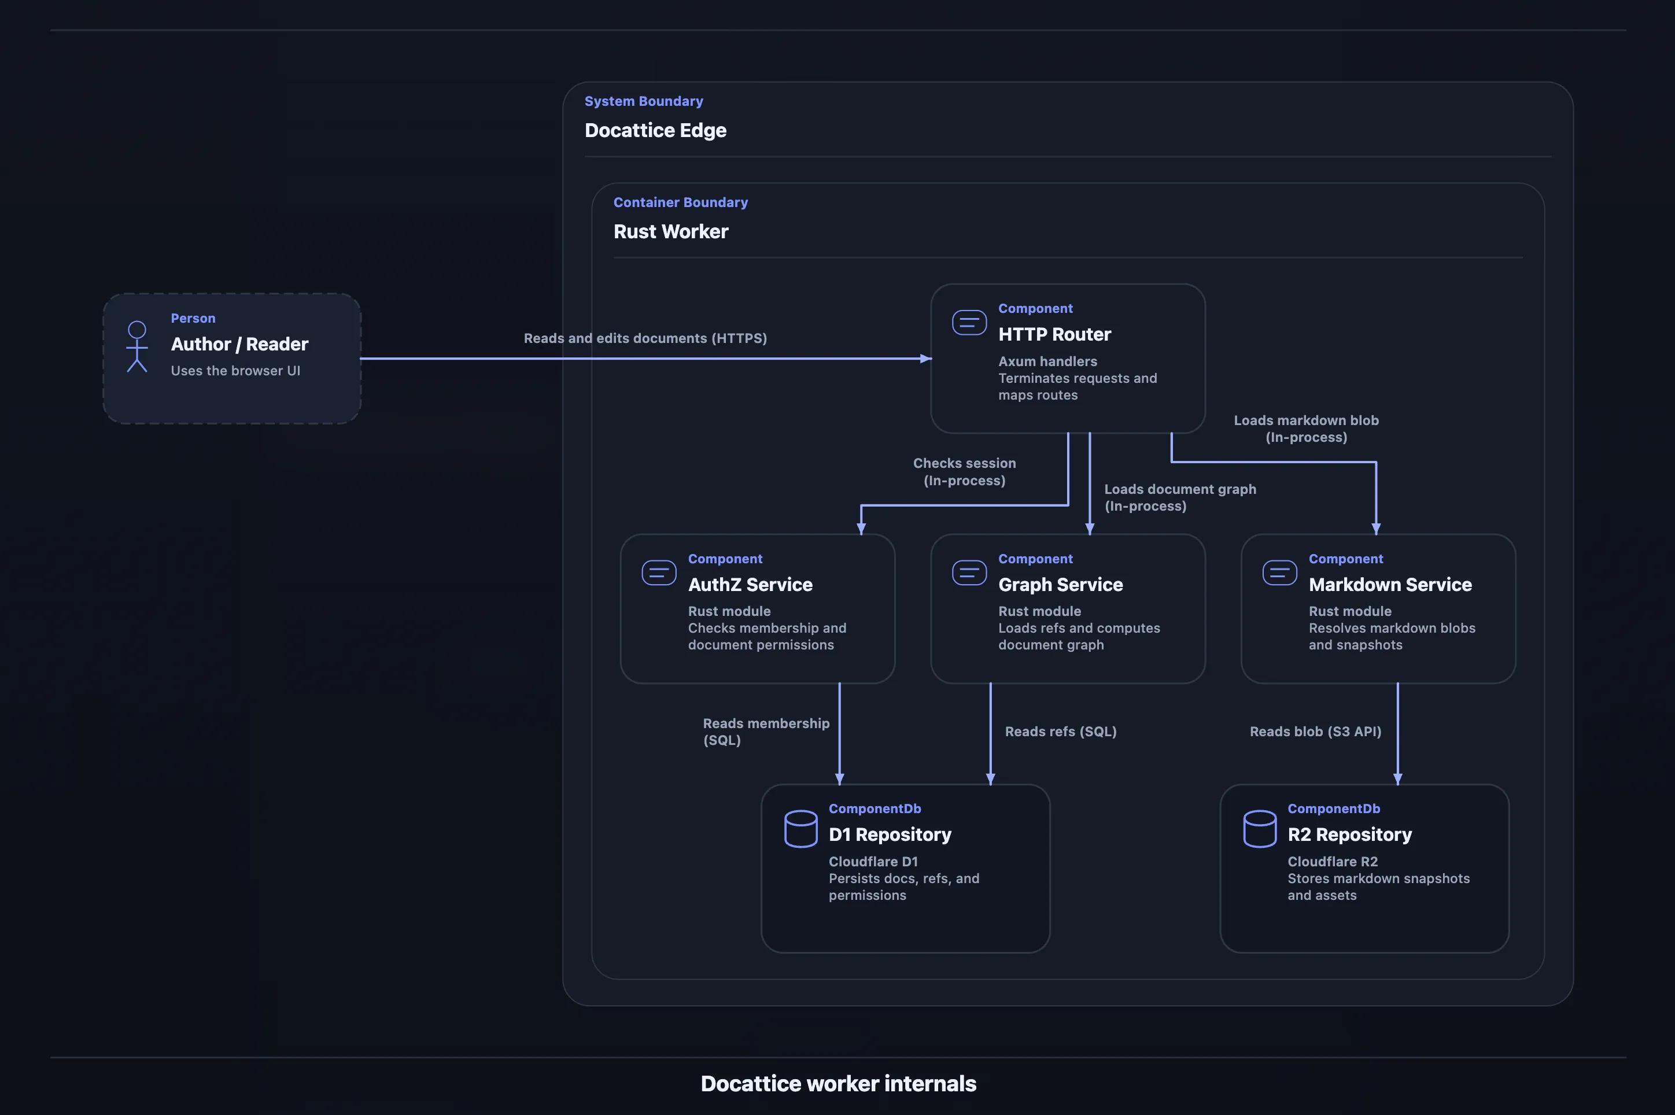This screenshot has height=1115, width=1675.
Task: Select the HTTP Router component icon
Action: 969,322
